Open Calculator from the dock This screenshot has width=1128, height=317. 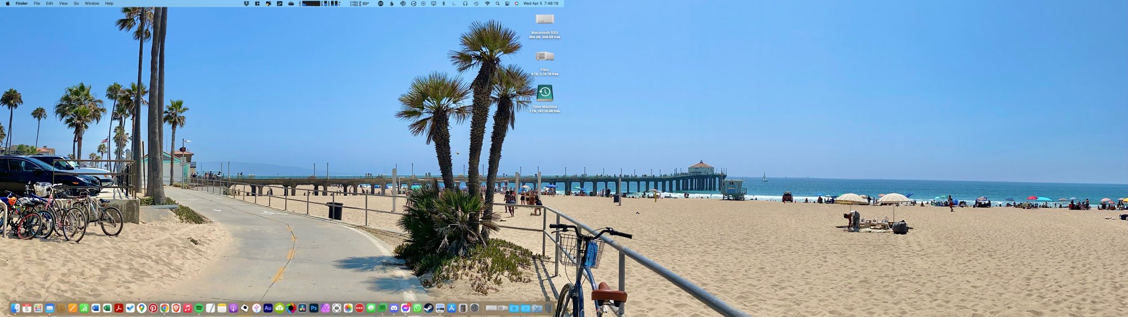pyautogui.click(x=463, y=308)
